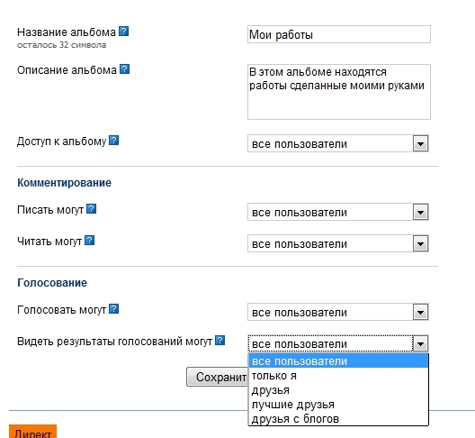Click question mark next to Доступ к альбому
The width and height of the screenshot is (475, 438).
[x=113, y=141]
